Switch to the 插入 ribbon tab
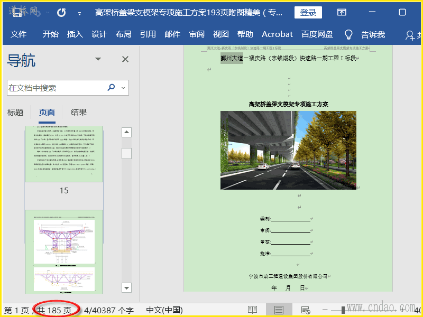The image size is (423, 317). (x=75, y=34)
